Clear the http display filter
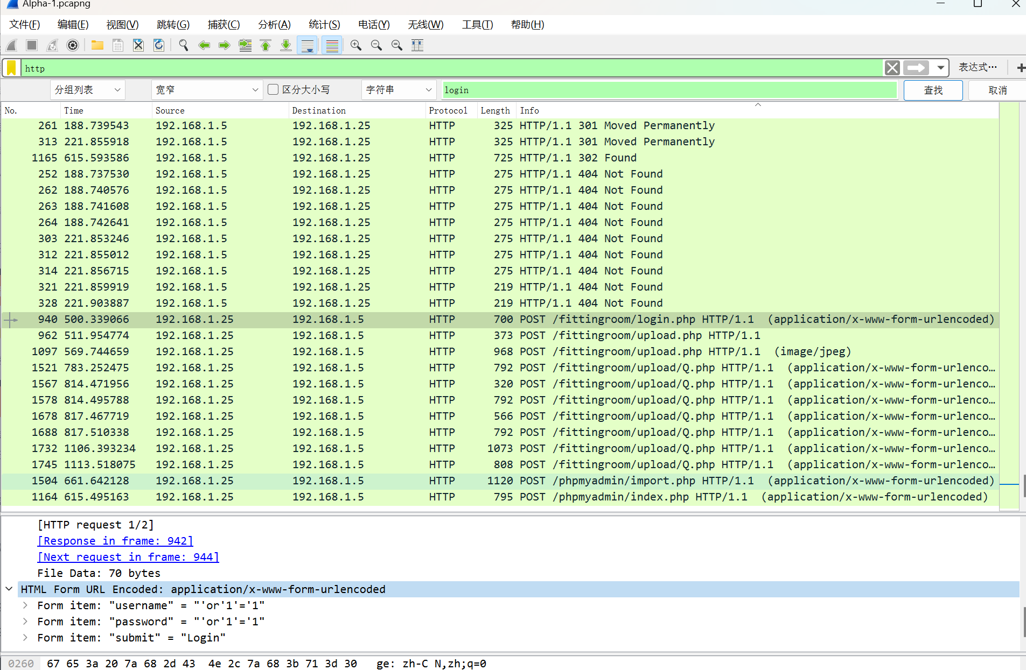The height and width of the screenshot is (670, 1026). pos(892,68)
